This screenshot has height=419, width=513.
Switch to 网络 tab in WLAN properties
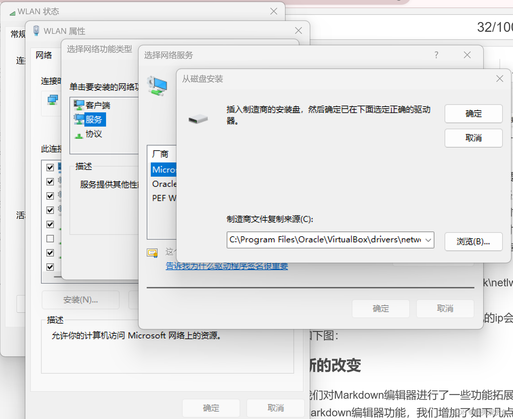(x=44, y=55)
